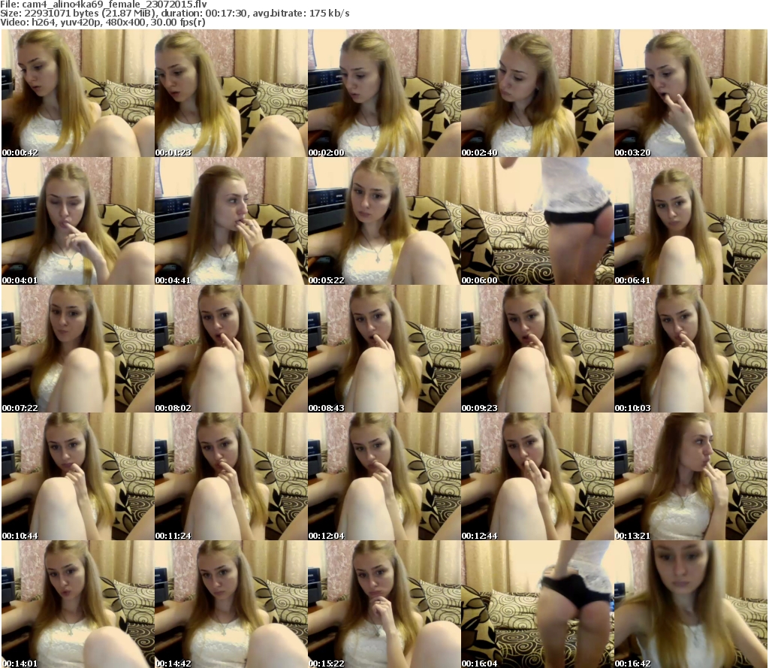Open the frame at 00:04:01
The width and height of the screenshot is (769, 668).
[x=78, y=221]
